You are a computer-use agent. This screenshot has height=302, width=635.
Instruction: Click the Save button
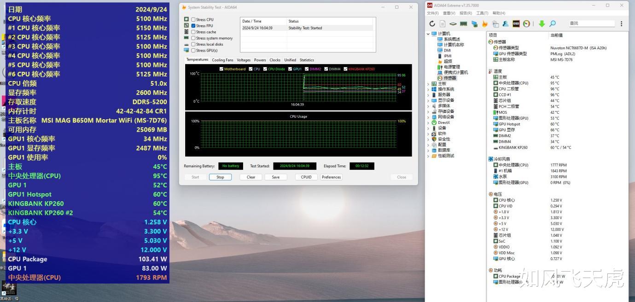[276, 177]
